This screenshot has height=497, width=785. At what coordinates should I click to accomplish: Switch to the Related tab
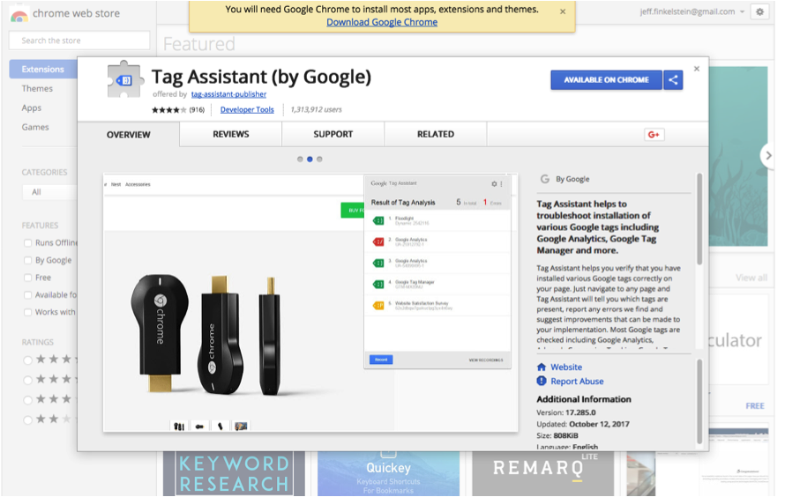pyautogui.click(x=436, y=134)
